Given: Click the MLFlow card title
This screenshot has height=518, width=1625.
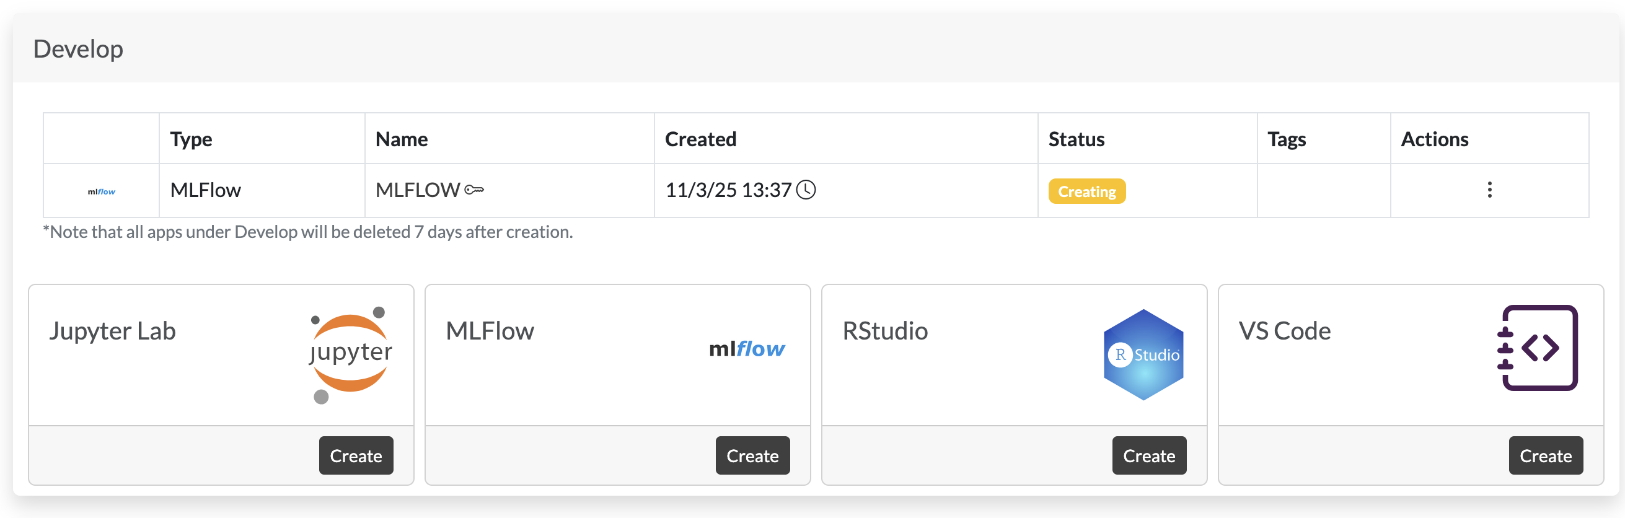Looking at the screenshot, I should pyautogui.click(x=490, y=331).
